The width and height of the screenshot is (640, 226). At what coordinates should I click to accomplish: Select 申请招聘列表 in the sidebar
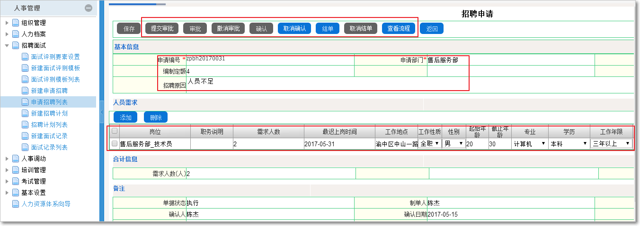coord(49,102)
